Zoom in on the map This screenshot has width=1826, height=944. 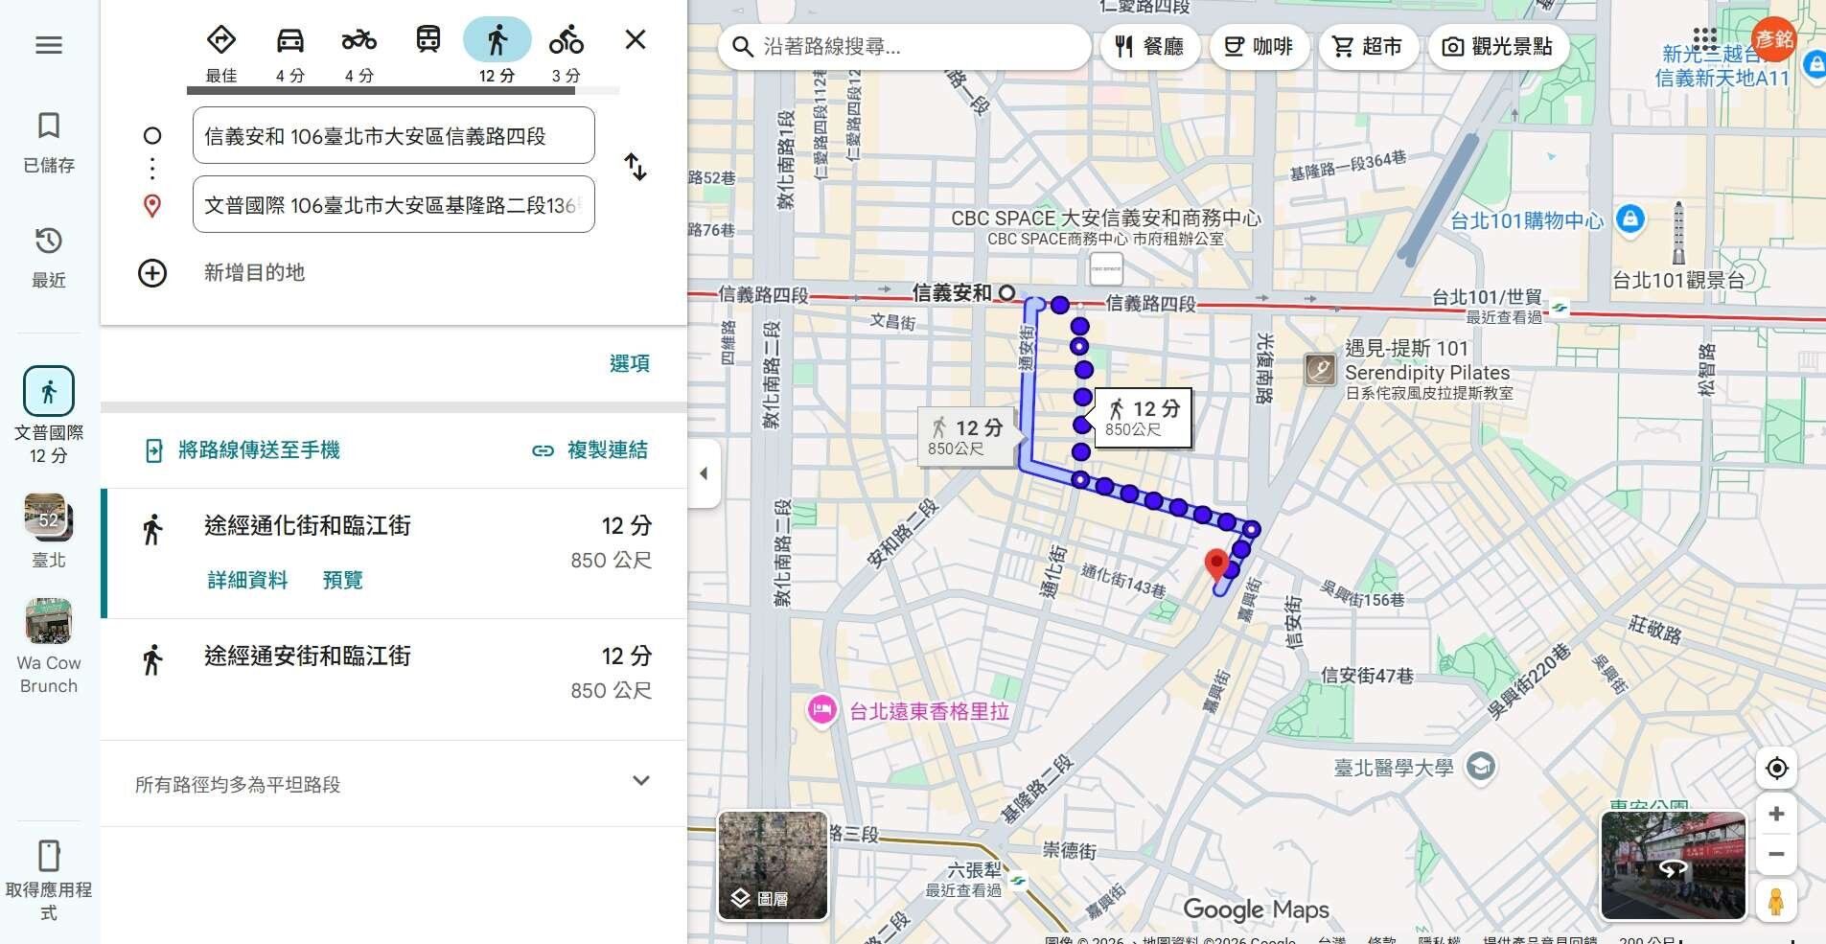click(1776, 814)
